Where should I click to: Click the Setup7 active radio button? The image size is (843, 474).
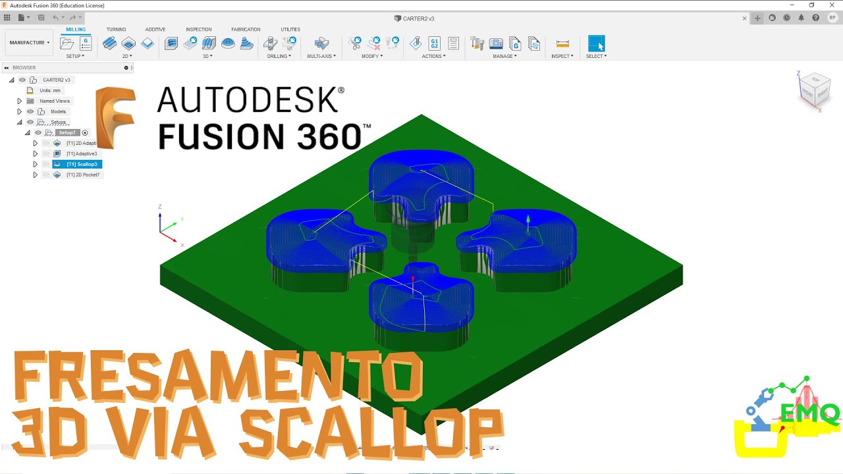85,132
